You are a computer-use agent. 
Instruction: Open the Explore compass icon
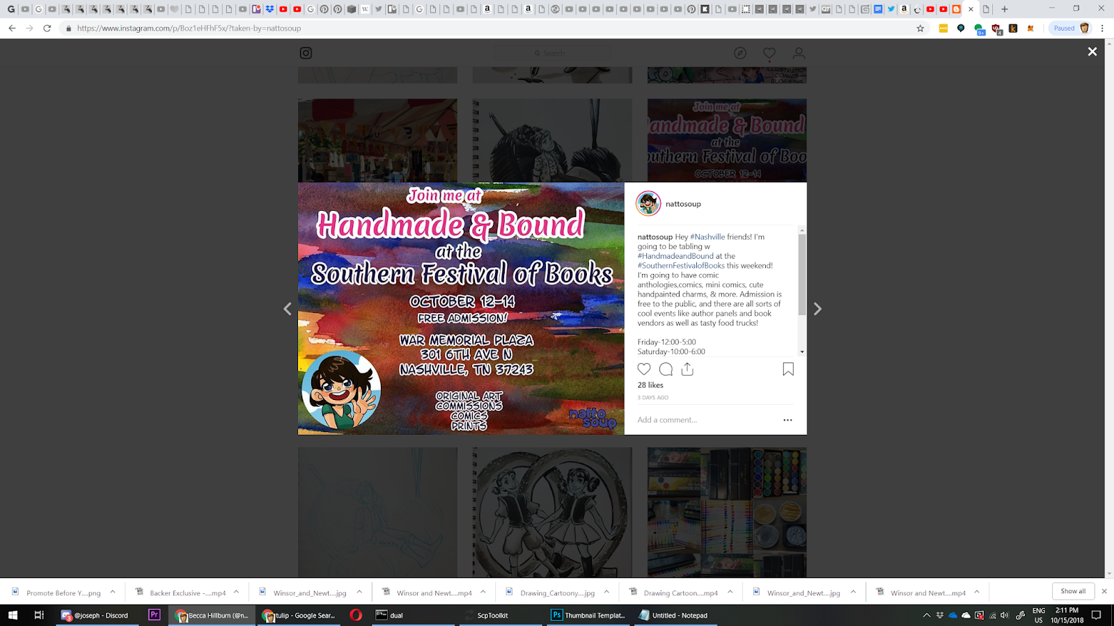[x=740, y=53]
